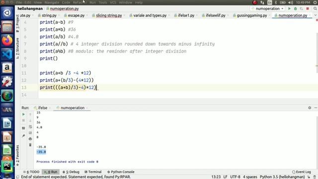
Task: Open the Debug tool window button
Action: click(x=71, y=172)
